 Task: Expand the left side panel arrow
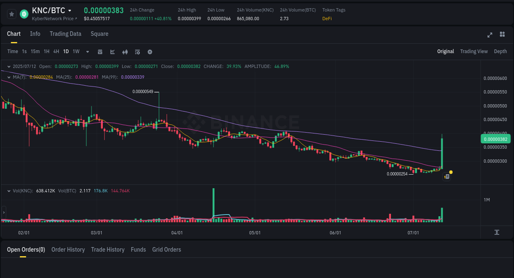pyautogui.click(x=3, y=213)
